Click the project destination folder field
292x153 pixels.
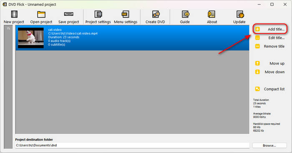click(132, 145)
